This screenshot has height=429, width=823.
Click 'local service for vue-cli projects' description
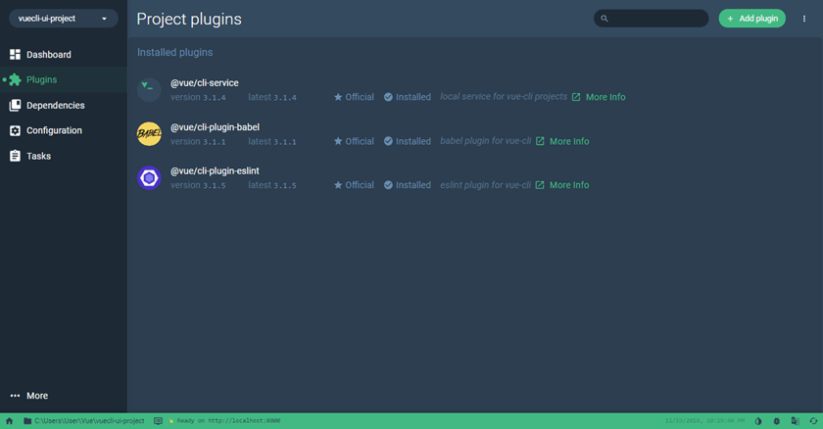coord(504,97)
